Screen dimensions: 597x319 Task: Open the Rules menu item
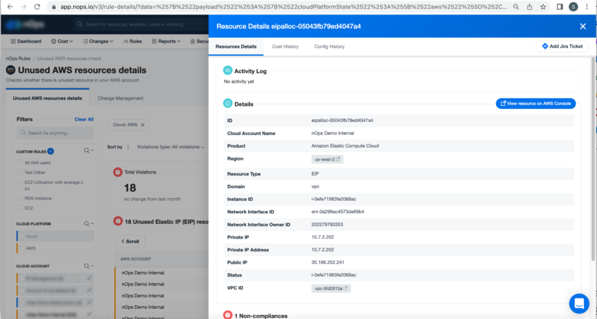click(132, 41)
